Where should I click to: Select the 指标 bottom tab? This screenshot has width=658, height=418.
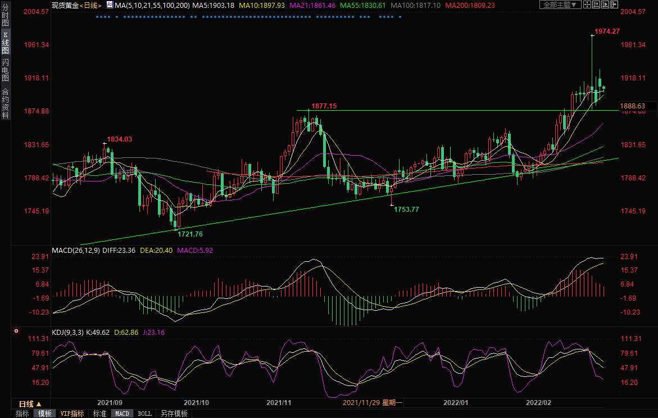(x=22, y=414)
